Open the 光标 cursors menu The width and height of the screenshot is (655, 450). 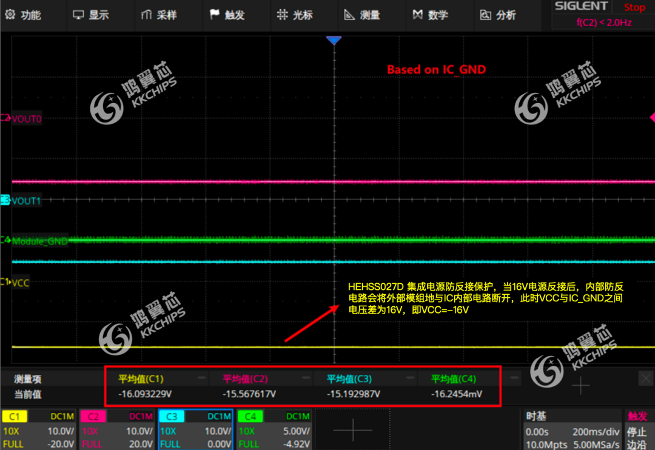295,15
